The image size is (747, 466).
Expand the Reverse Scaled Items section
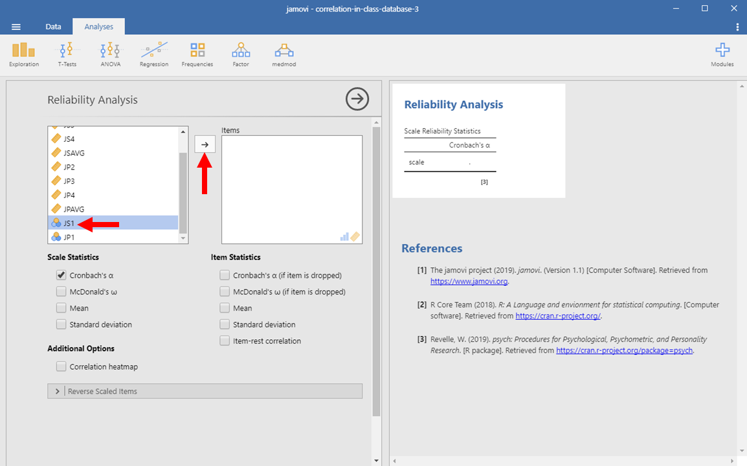click(58, 392)
